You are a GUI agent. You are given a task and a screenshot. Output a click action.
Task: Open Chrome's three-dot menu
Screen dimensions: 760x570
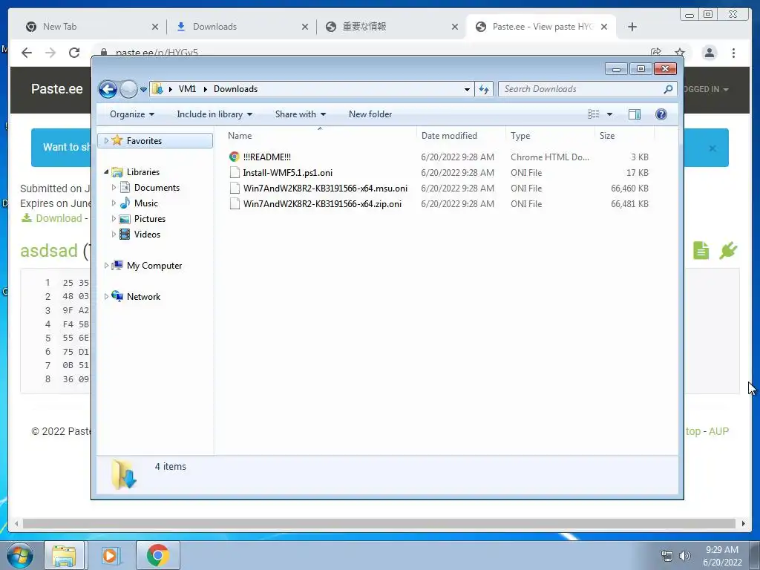(733, 53)
